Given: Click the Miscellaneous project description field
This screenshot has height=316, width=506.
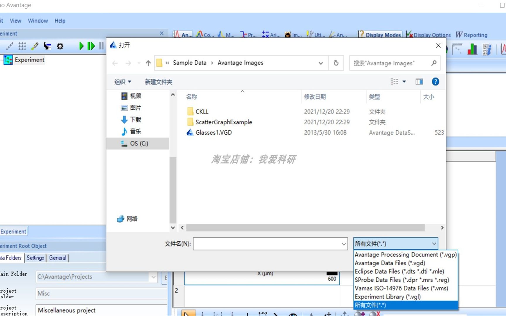Looking at the screenshot, I should point(101,310).
